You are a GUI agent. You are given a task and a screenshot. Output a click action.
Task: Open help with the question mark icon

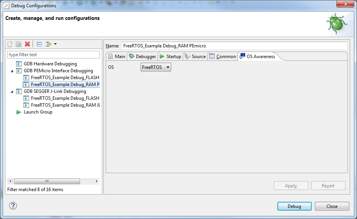(13, 206)
